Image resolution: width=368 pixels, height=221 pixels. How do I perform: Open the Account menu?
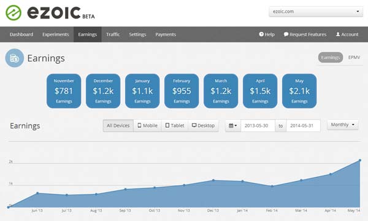[x=347, y=34]
